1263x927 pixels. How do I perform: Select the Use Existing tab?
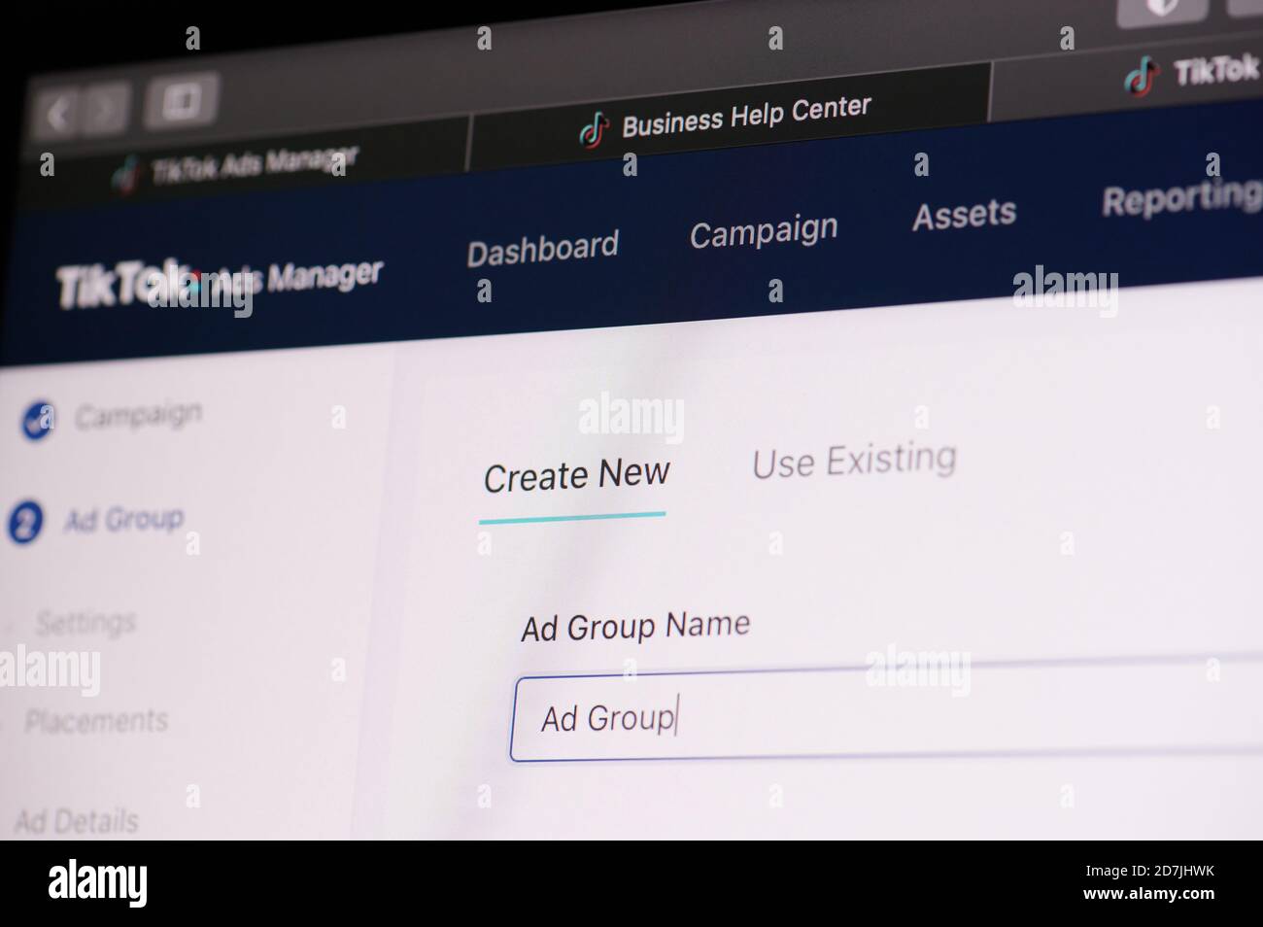point(854,460)
